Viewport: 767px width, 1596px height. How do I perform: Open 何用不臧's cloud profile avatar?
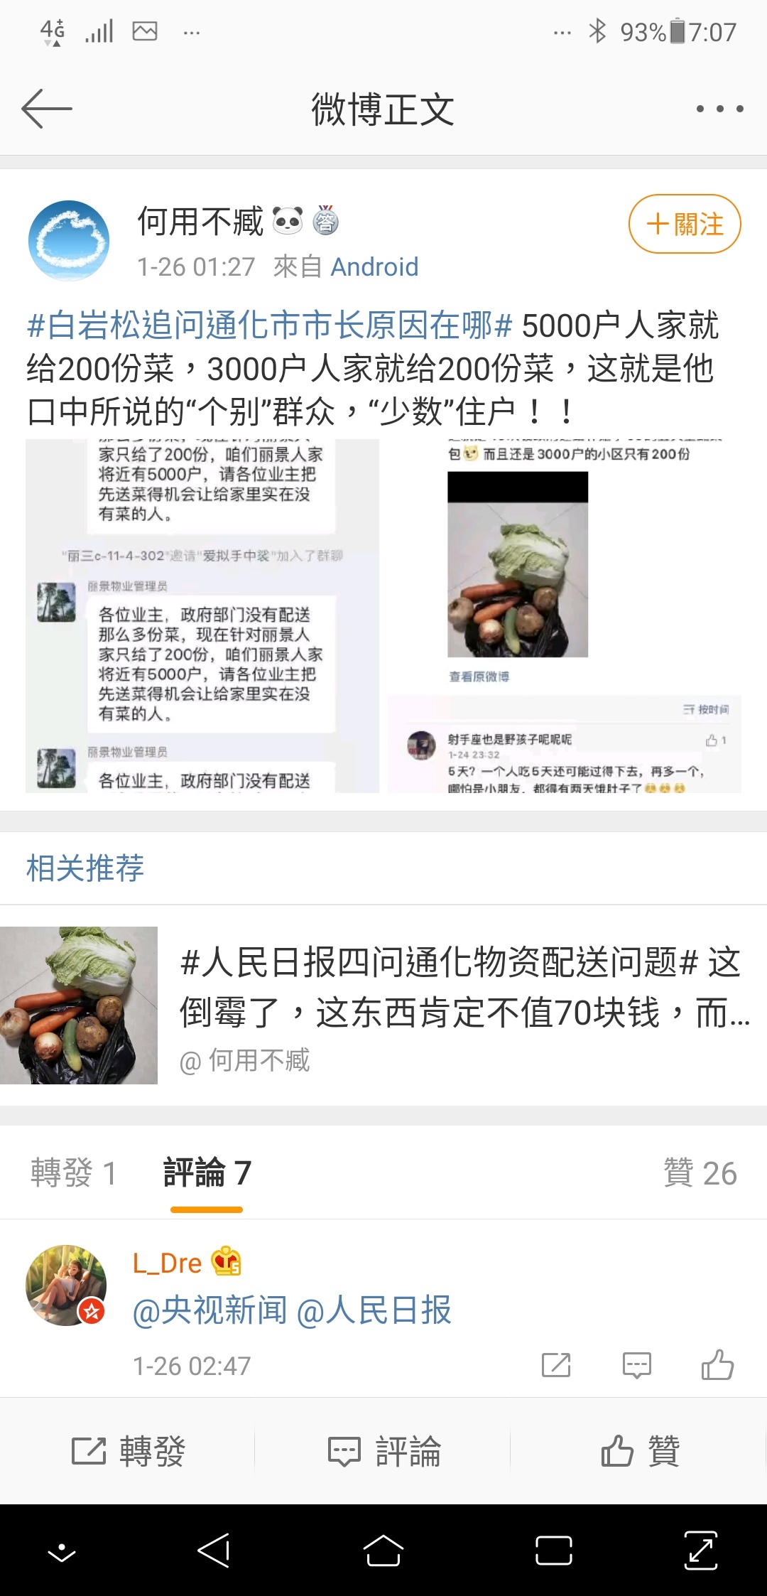(69, 240)
